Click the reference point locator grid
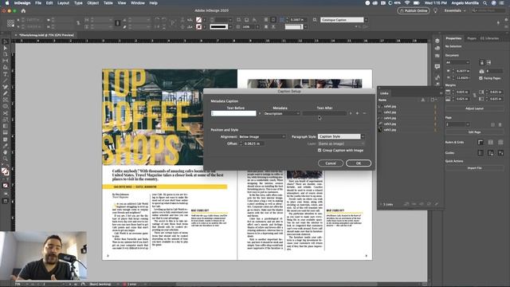Image resolution: width=510 pixels, height=287 pixels. pos(10,23)
